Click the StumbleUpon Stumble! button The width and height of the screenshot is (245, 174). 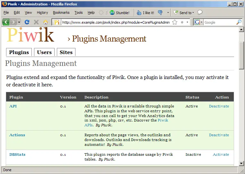point(119,12)
